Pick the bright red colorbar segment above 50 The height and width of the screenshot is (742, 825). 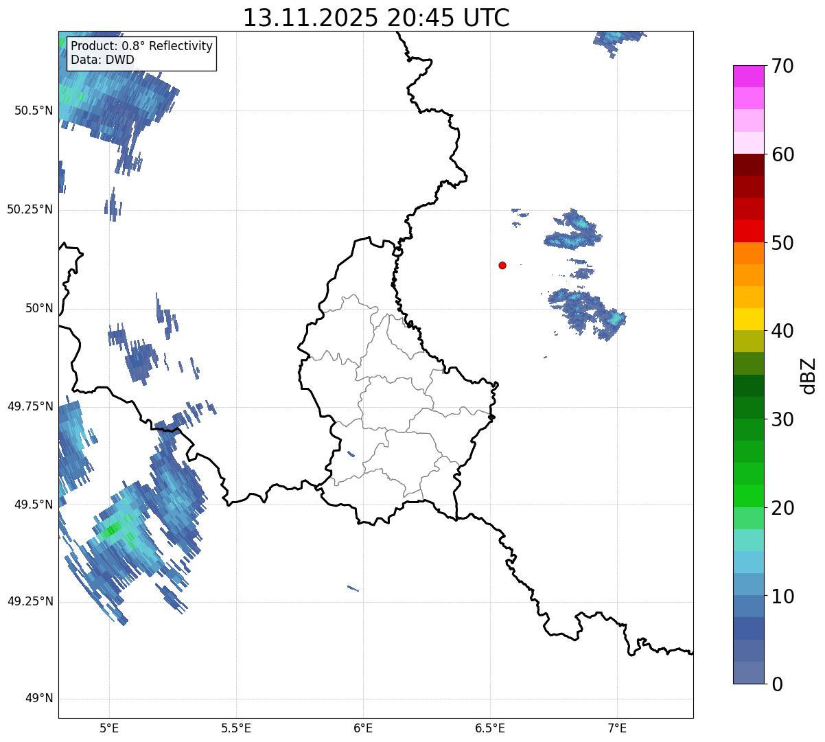(x=748, y=231)
